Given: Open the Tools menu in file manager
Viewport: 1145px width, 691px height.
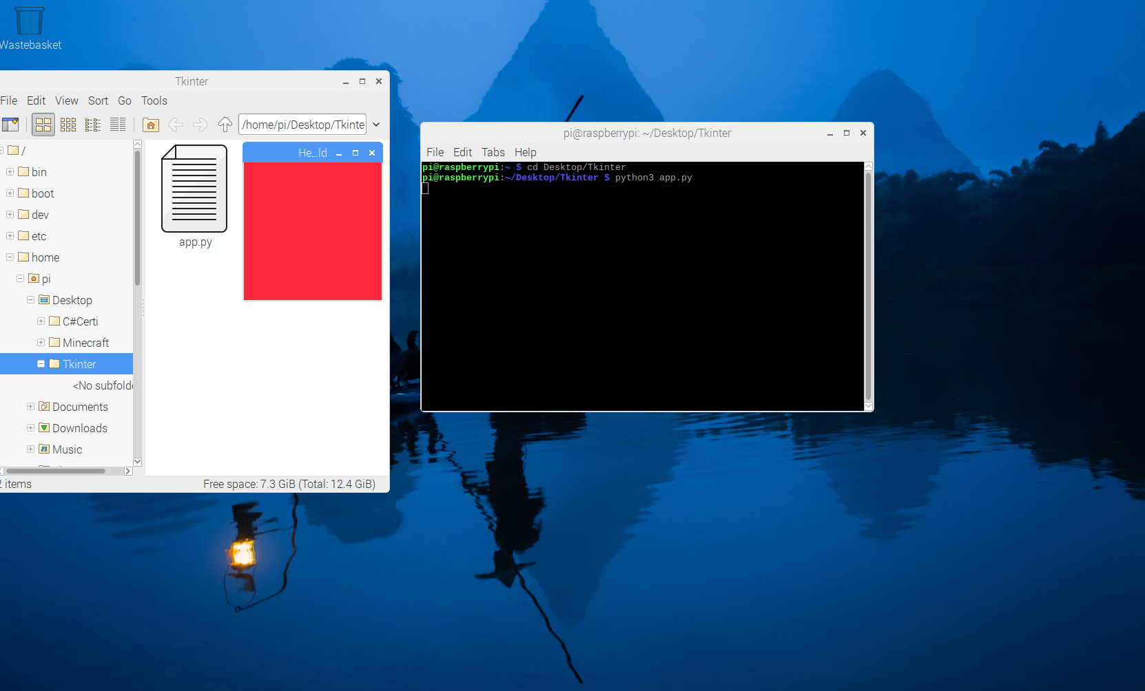Looking at the screenshot, I should 154,100.
